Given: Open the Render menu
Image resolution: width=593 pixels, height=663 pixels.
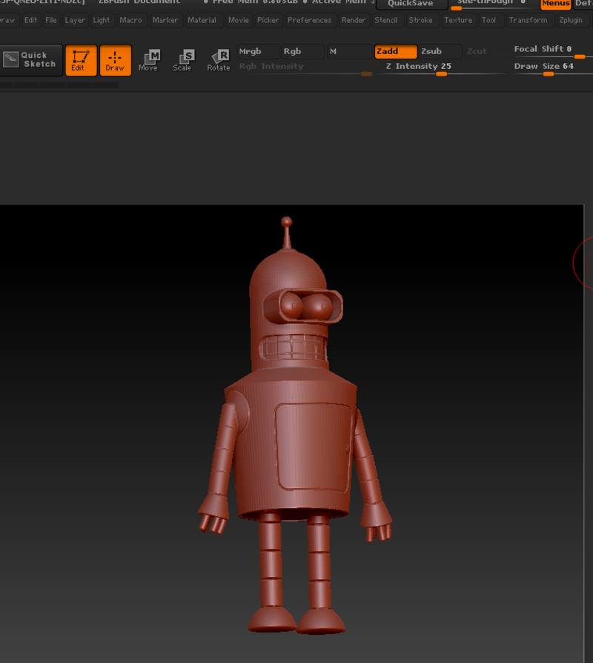Looking at the screenshot, I should pyautogui.click(x=354, y=20).
